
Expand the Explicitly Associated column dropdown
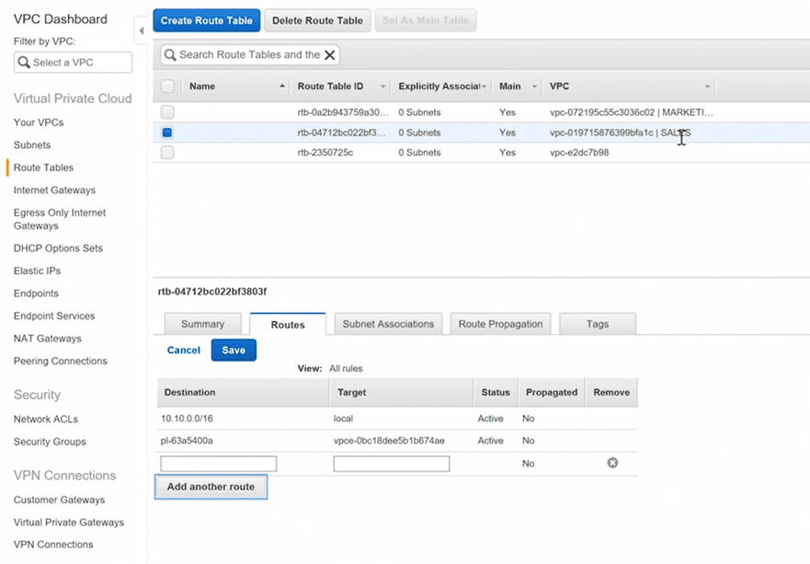(x=484, y=86)
